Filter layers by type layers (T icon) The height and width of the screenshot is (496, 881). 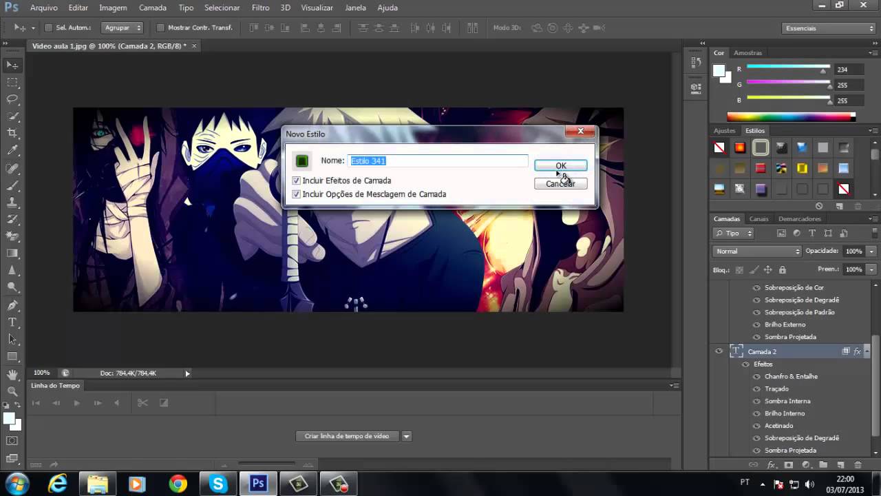click(812, 234)
